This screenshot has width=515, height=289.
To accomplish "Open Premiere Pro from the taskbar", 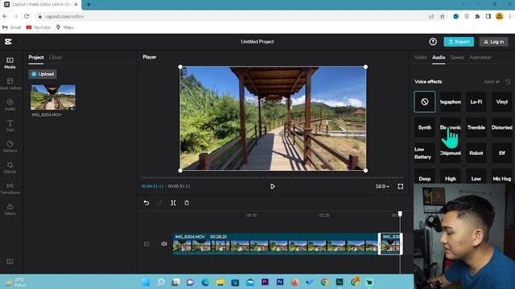I will [265, 282].
